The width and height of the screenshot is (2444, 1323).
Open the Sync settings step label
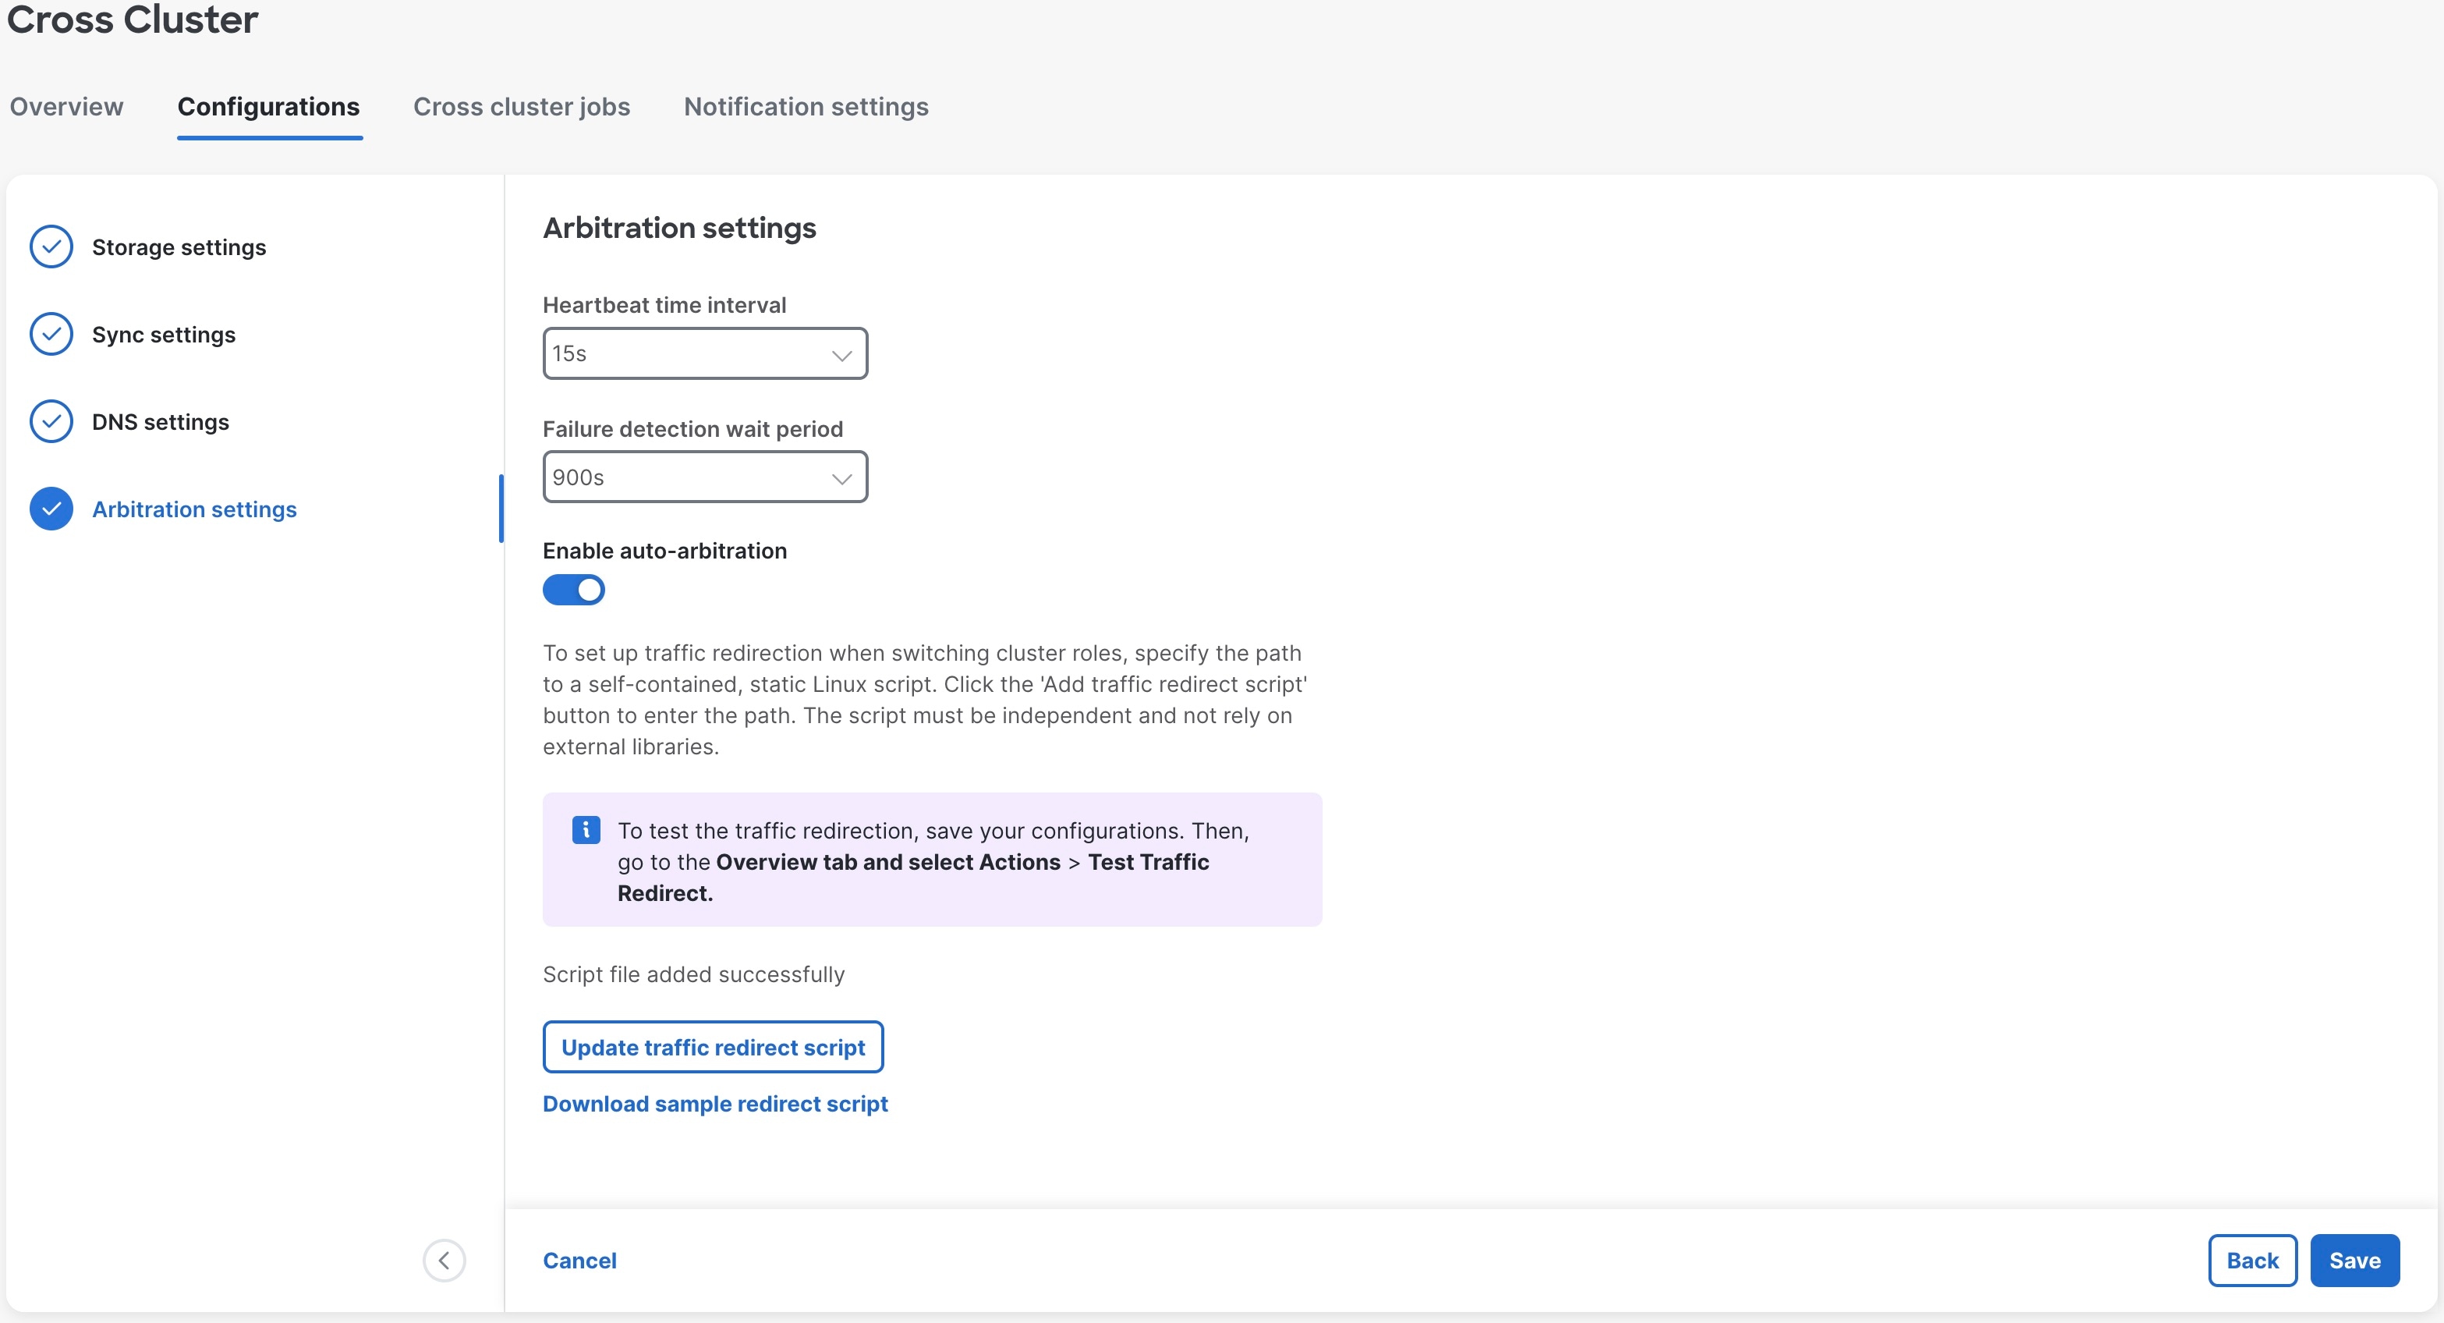point(163,334)
